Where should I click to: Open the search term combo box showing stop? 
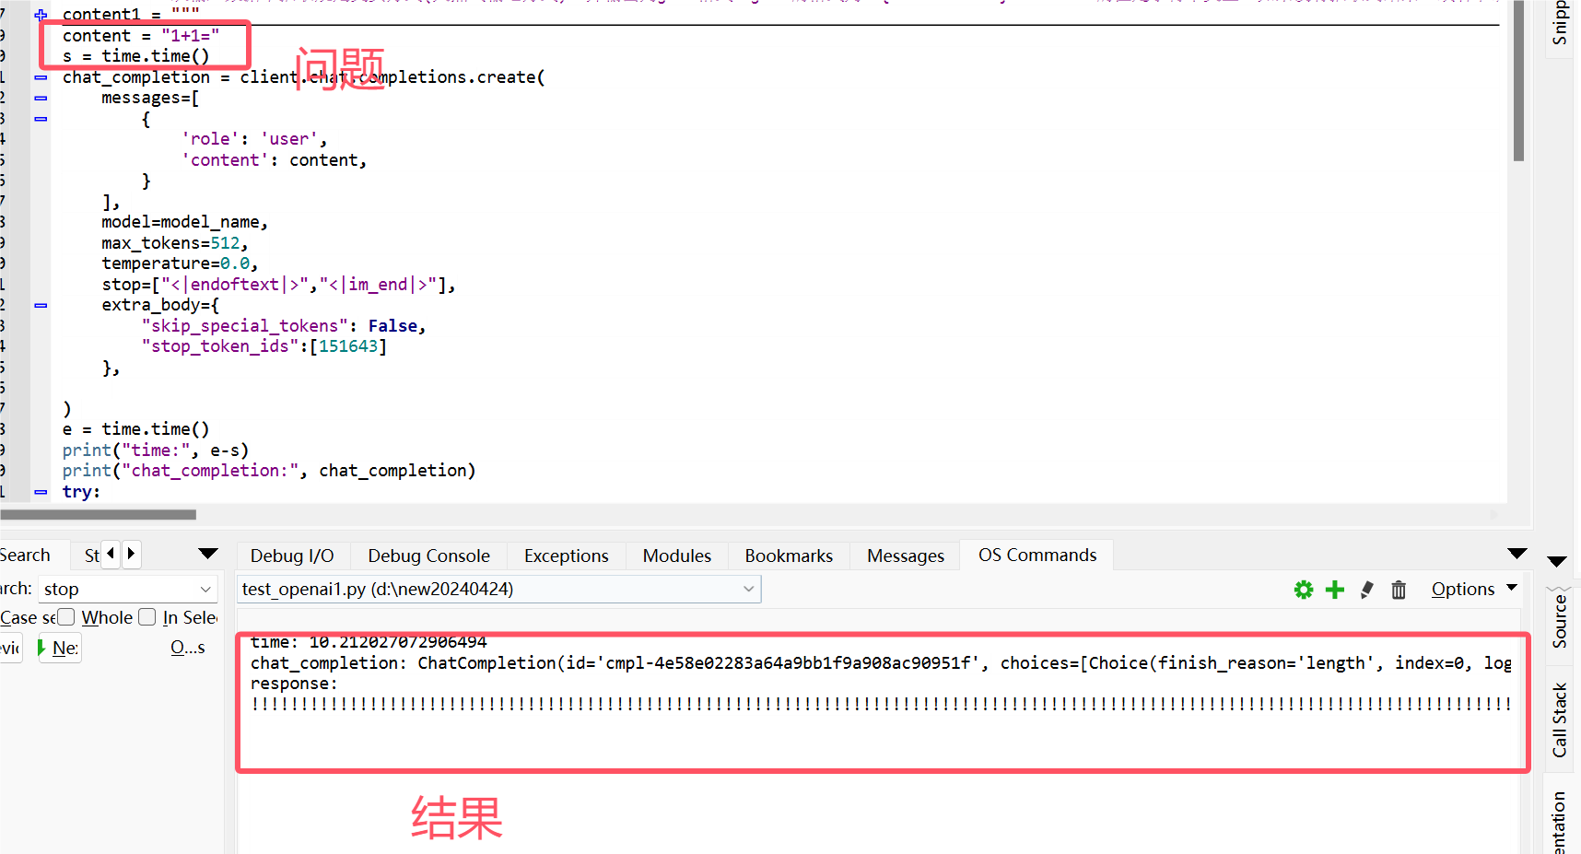[127, 589]
